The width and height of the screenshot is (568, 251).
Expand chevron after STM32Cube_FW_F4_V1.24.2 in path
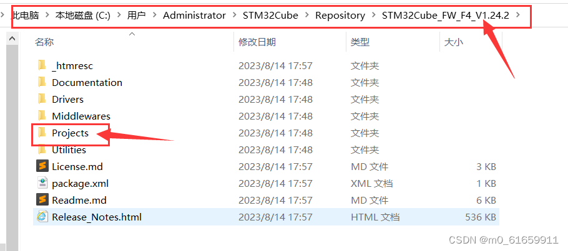click(x=518, y=15)
